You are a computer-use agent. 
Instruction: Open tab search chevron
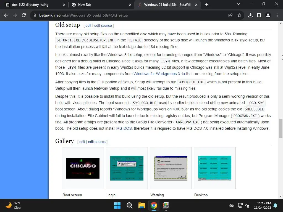239,4
